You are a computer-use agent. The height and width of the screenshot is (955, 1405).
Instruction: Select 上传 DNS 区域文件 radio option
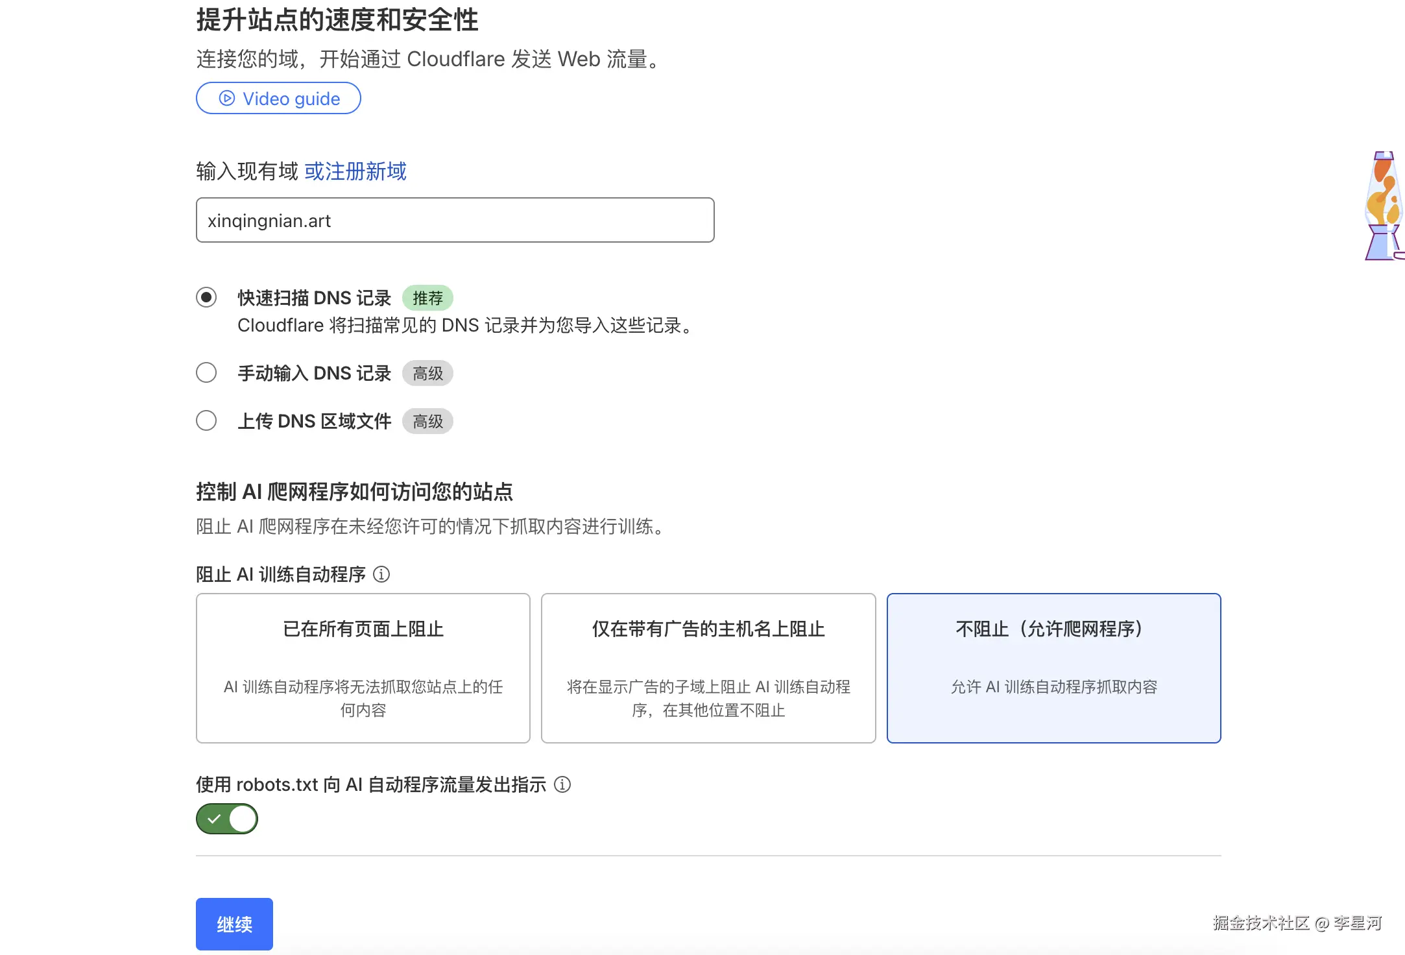pyautogui.click(x=206, y=421)
